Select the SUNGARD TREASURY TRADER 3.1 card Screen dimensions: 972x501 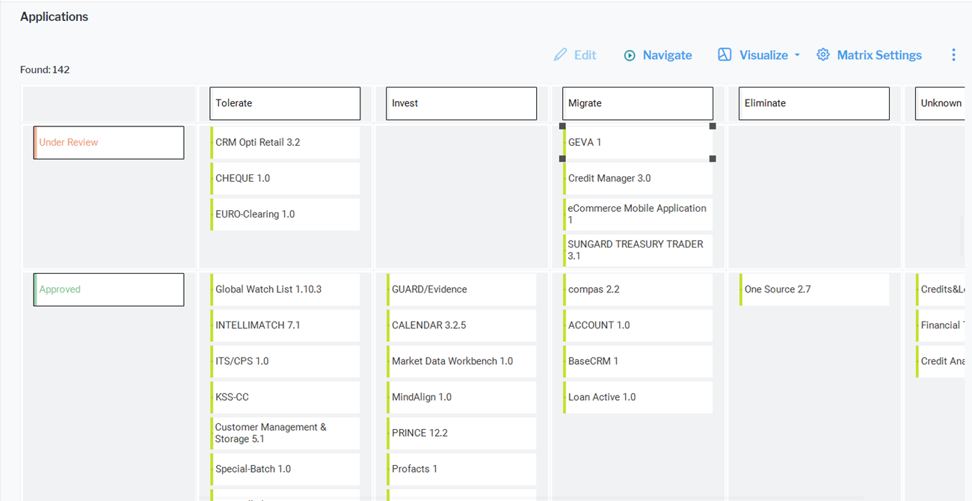tap(638, 250)
